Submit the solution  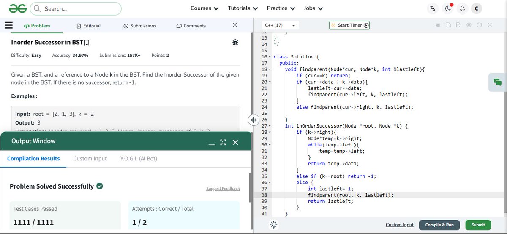tap(478, 225)
